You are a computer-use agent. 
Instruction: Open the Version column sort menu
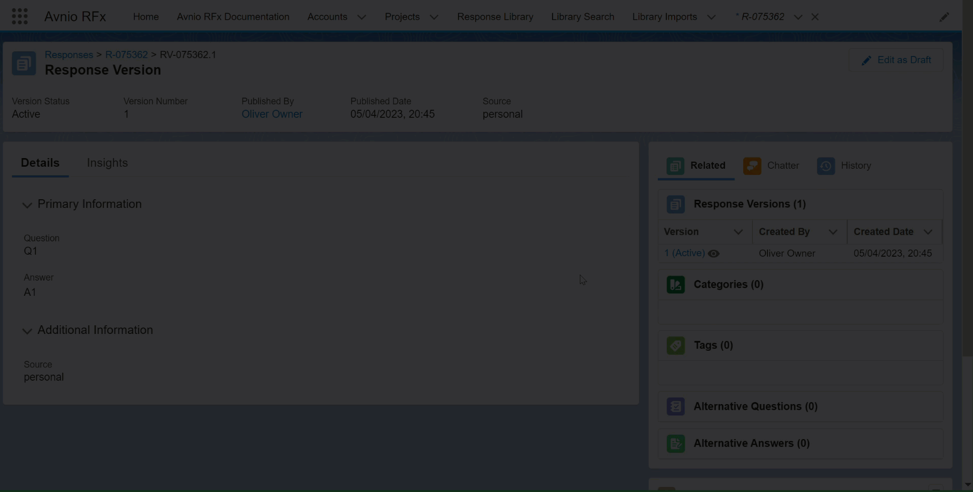tap(738, 232)
